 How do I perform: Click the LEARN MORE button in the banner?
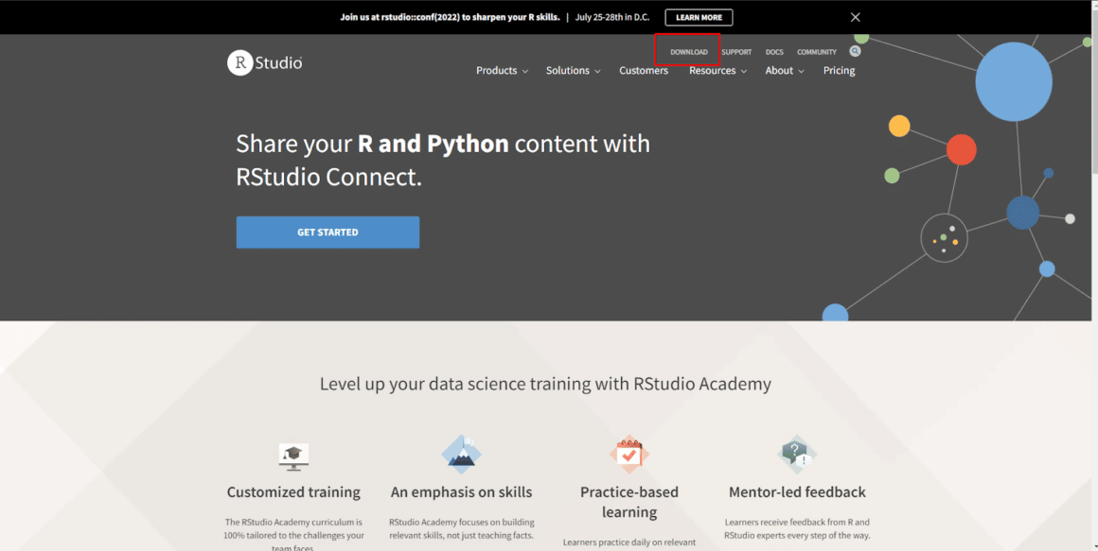click(699, 17)
